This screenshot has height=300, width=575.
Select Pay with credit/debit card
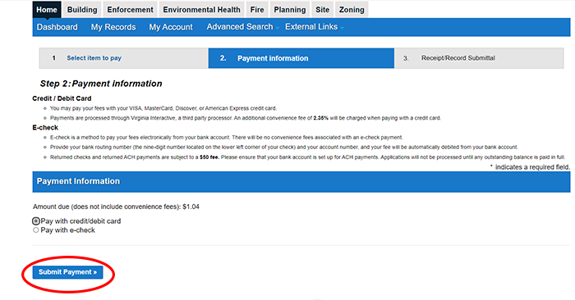[35, 221]
